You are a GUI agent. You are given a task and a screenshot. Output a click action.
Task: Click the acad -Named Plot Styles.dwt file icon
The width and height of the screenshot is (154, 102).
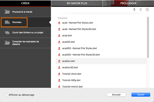pyautogui.click(x=59, y=23)
